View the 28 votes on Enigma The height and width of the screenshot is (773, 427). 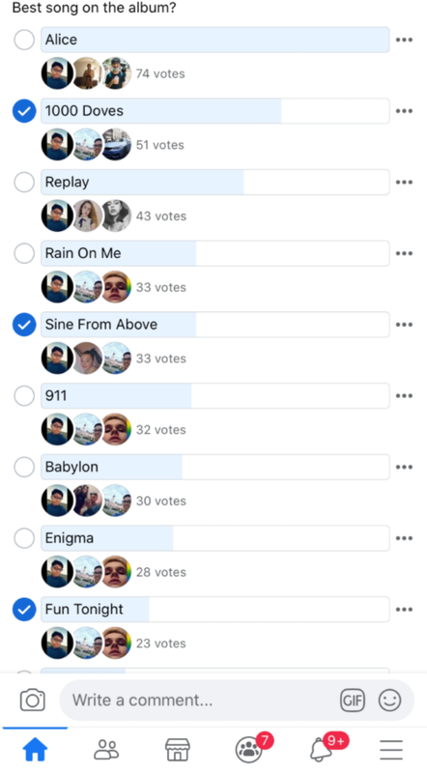point(160,572)
